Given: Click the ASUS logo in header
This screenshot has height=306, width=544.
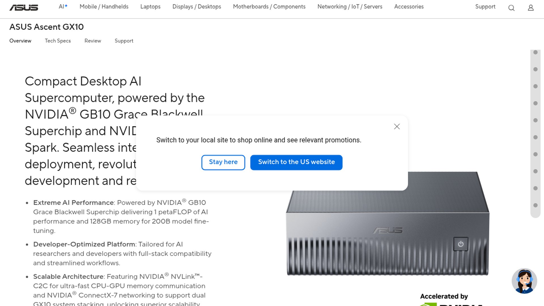Looking at the screenshot, I should (24, 8).
